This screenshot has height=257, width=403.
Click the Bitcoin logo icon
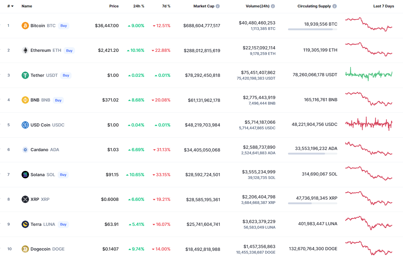pos(25,26)
